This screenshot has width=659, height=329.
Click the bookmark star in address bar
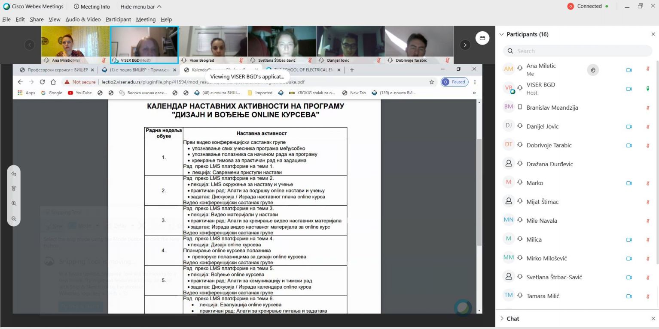point(432,82)
